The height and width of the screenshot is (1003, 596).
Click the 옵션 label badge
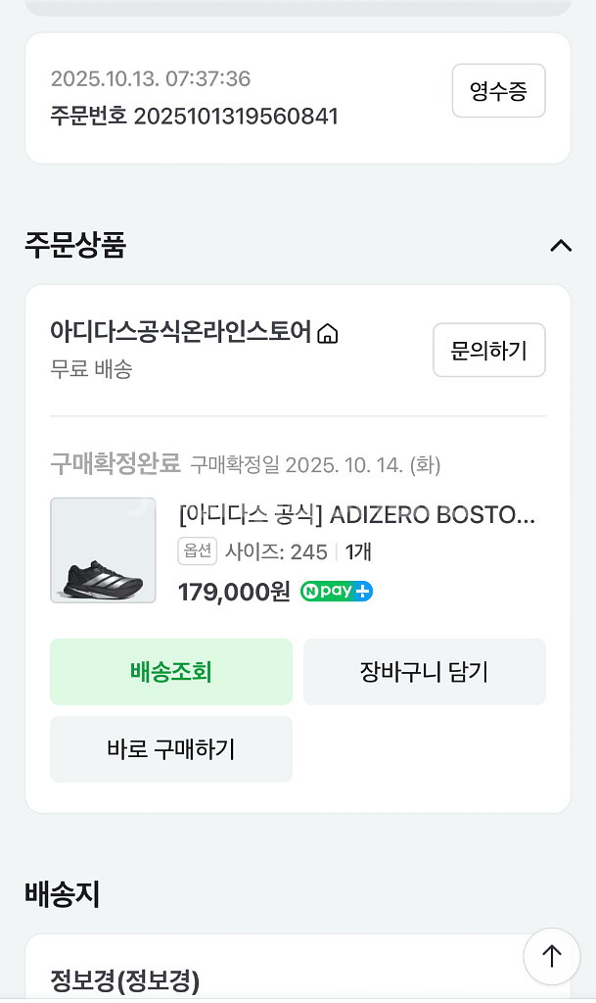coord(197,551)
